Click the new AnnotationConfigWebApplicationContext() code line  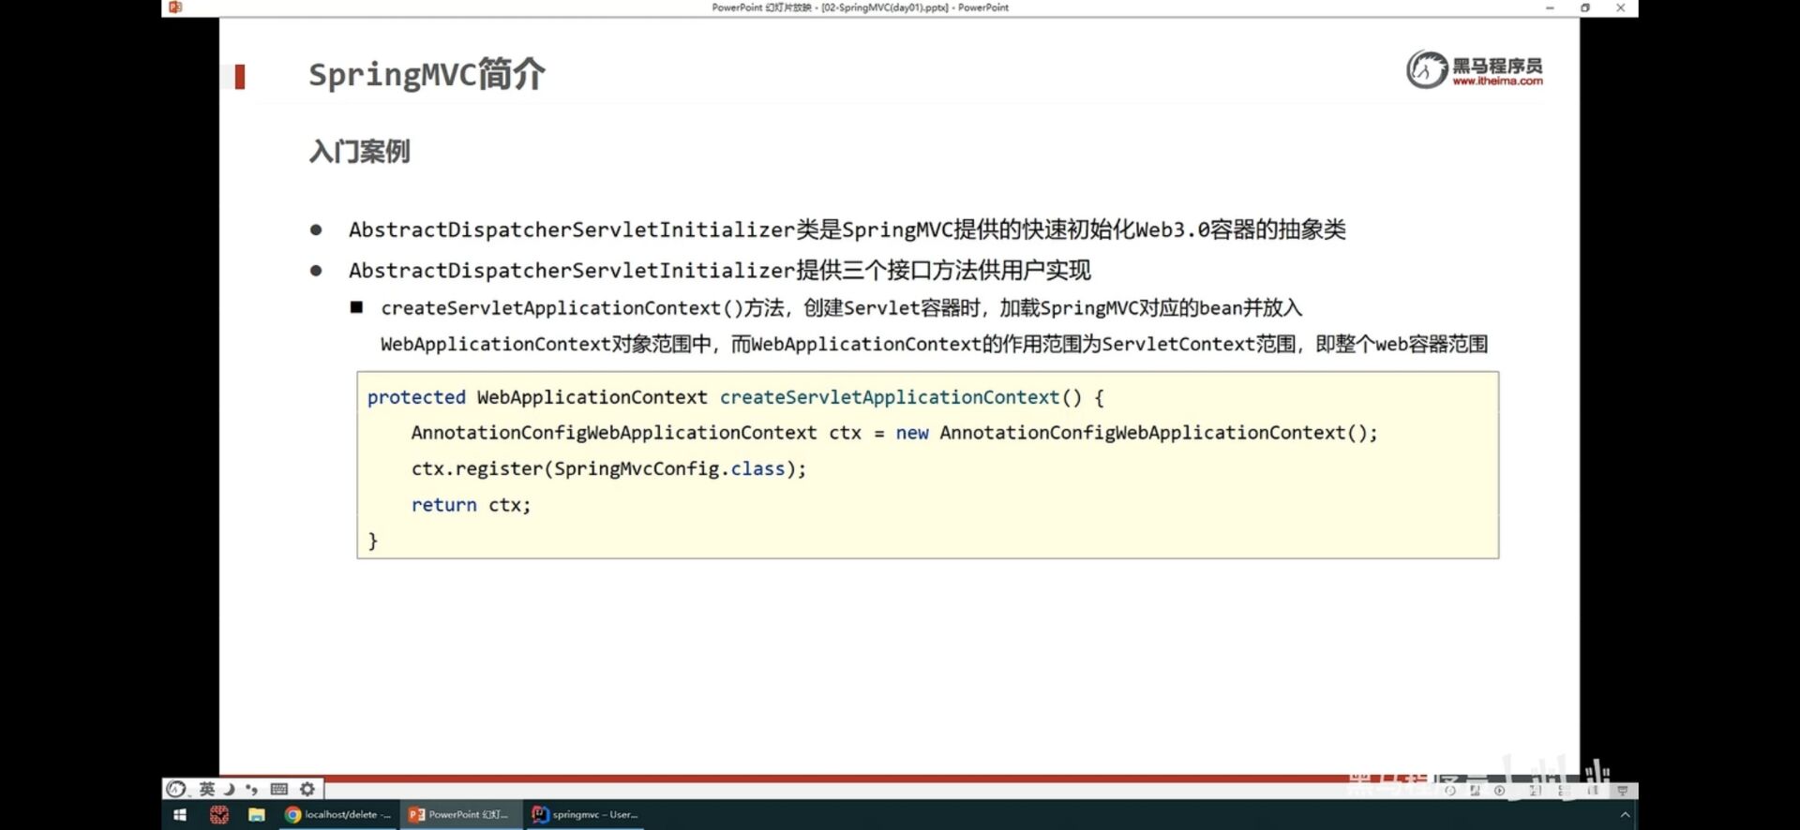(894, 433)
